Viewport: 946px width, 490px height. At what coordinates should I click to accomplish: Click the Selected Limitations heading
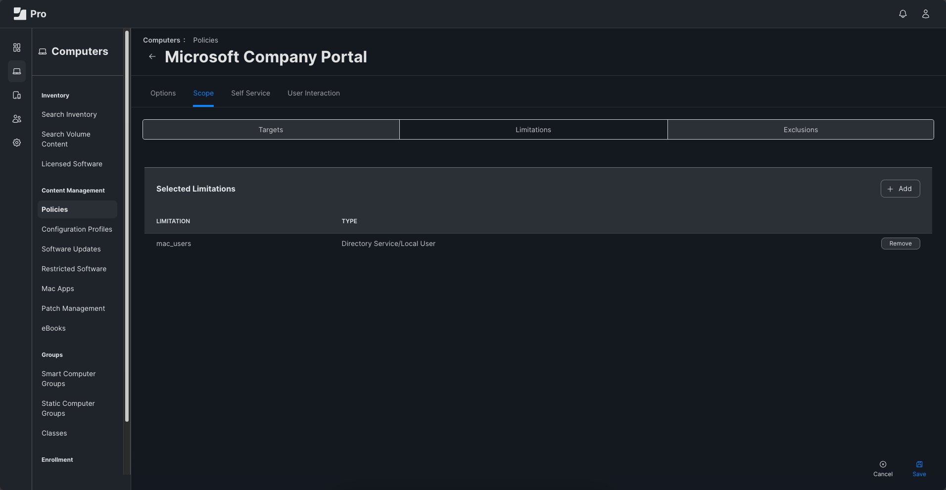click(x=196, y=189)
